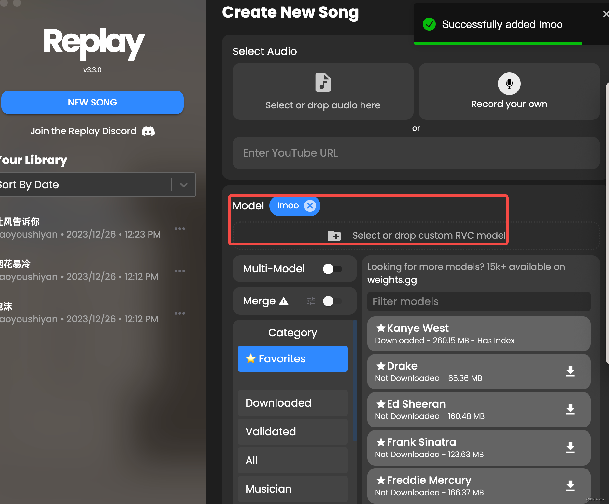609x504 pixels.
Task: Click the microphone Record your own icon
Action: tap(509, 84)
